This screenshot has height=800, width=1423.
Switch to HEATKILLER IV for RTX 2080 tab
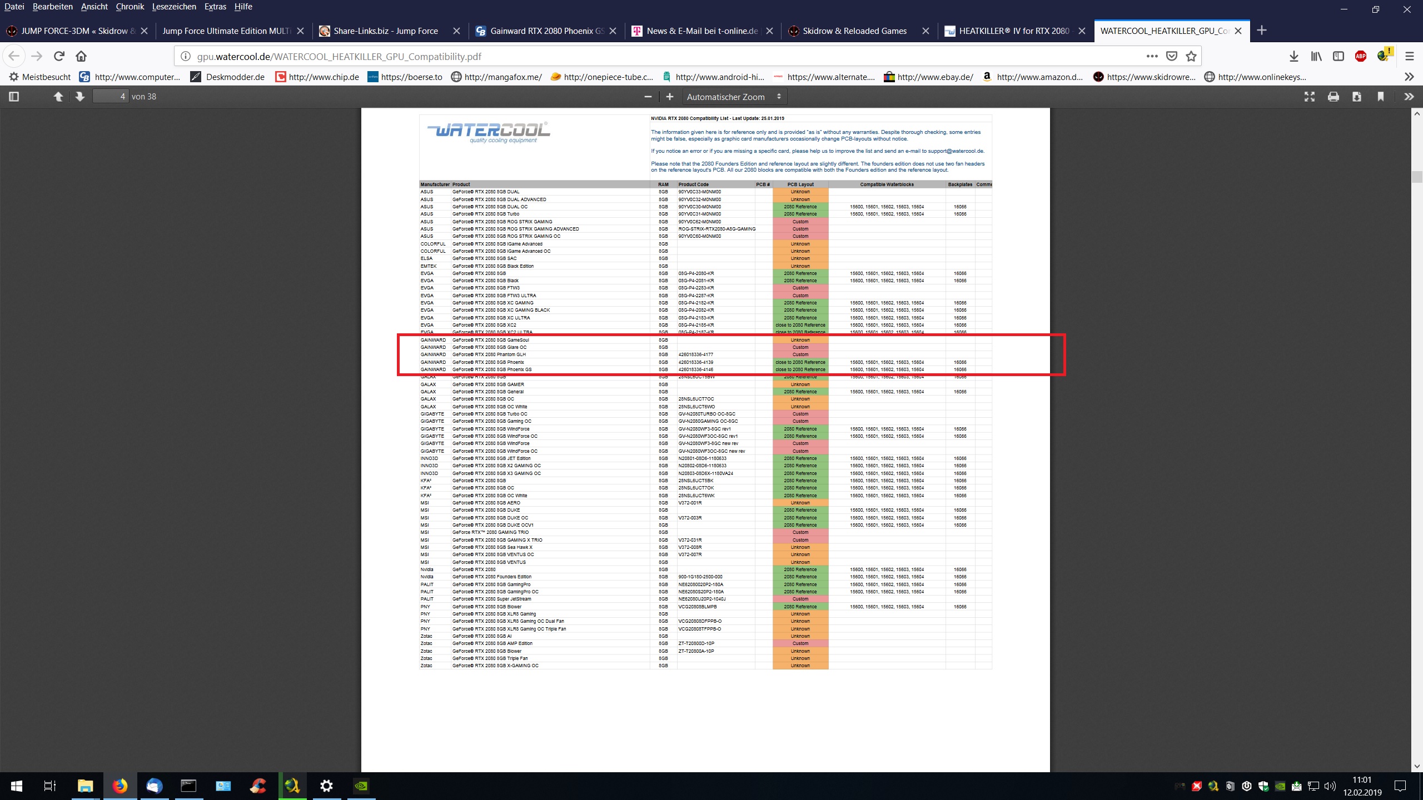(1013, 31)
